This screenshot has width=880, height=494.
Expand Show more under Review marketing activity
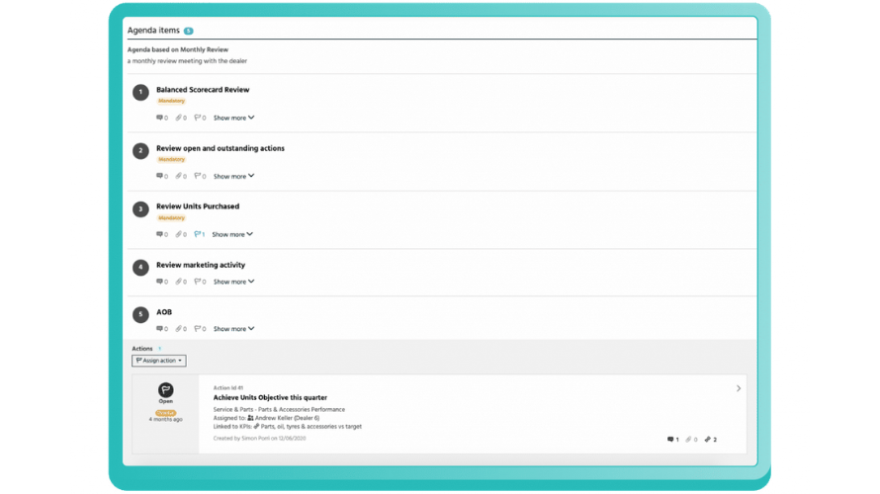pyautogui.click(x=233, y=282)
